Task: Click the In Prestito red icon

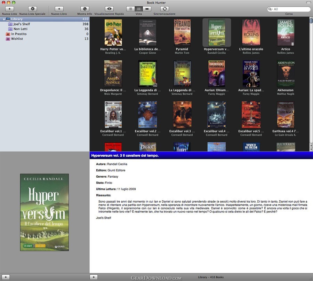Action: 8,34
